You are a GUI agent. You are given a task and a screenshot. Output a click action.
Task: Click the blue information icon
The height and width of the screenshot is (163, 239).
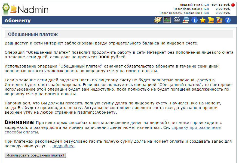tap(194, 20)
